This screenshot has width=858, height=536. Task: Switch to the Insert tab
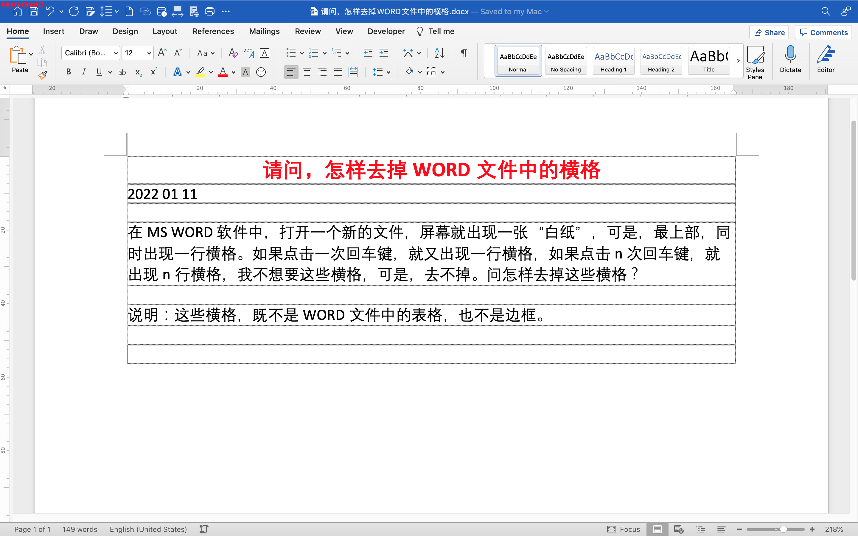pos(54,31)
